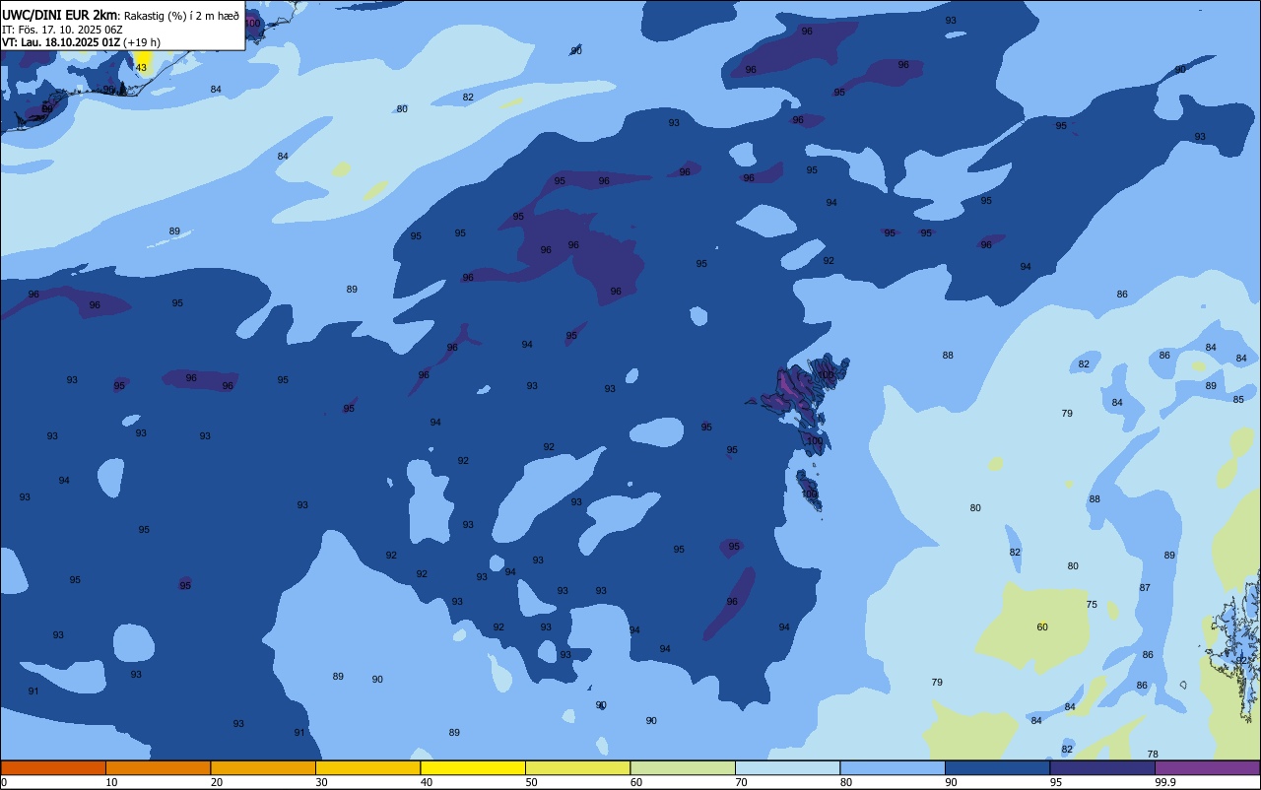Click the 10–20 orange legend swatch
The height and width of the screenshot is (790, 1261).
point(158,767)
